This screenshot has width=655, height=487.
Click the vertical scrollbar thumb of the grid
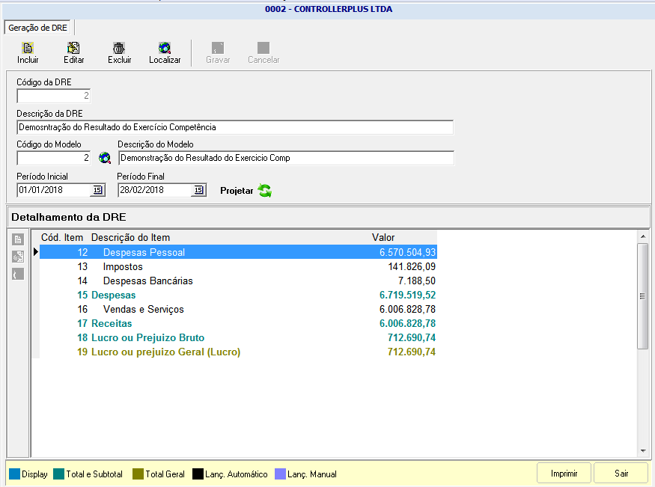[642, 296]
